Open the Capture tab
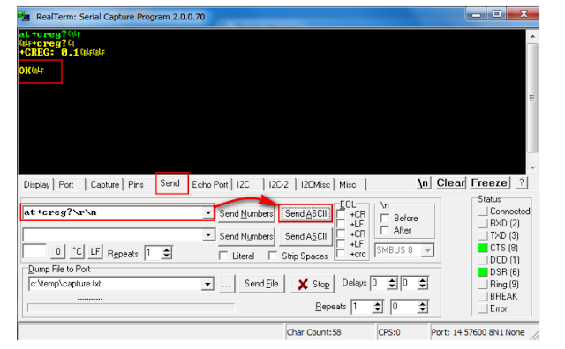The height and width of the screenshot is (349, 565). pyautogui.click(x=104, y=184)
